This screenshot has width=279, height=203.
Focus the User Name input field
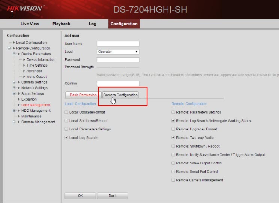click(118, 44)
